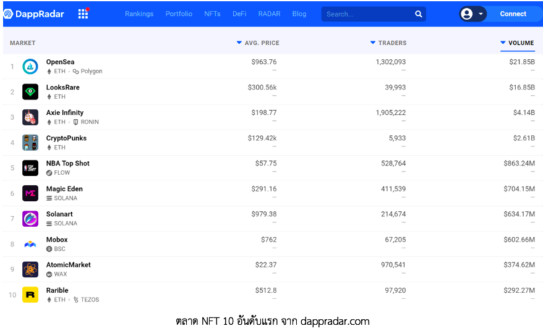Image resolution: width=543 pixels, height=331 pixels.
Task: Open the LooksRare market link
Action: tap(62, 87)
